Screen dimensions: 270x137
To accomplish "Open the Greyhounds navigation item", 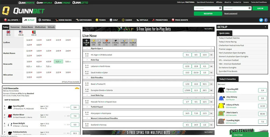I will pyautogui.click(x=84, y=20).
